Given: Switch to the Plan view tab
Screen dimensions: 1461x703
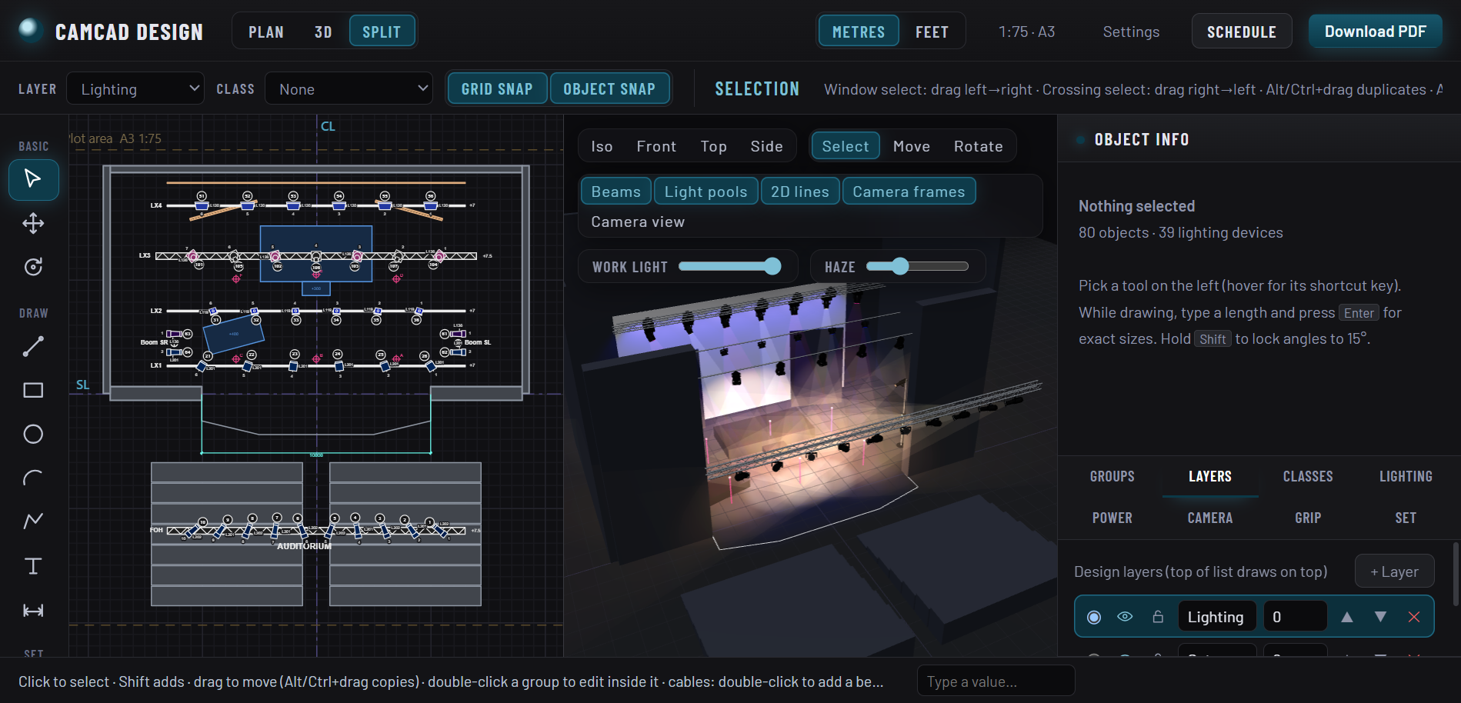Looking at the screenshot, I should [x=266, y=32].
